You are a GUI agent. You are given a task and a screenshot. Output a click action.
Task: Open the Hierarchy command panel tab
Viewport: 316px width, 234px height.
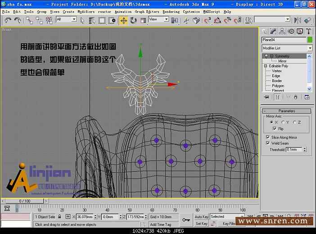282,31
